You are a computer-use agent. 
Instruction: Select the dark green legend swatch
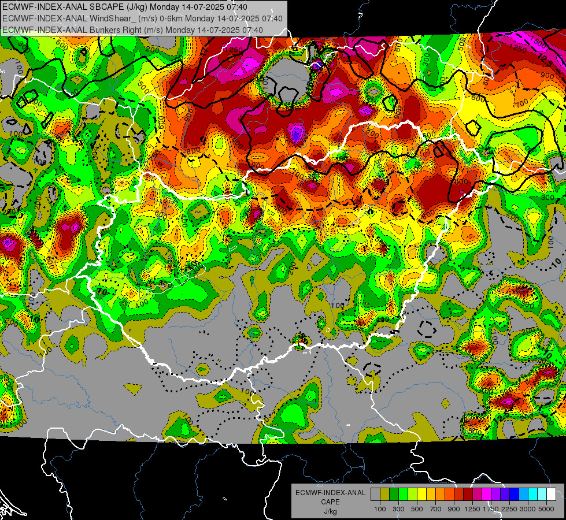pos(394,494)
